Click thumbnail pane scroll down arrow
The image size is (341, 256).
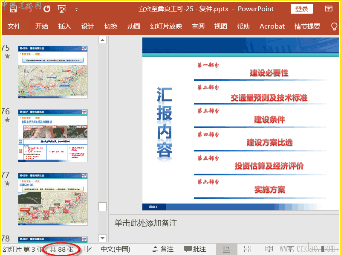(x=102, y=238)
